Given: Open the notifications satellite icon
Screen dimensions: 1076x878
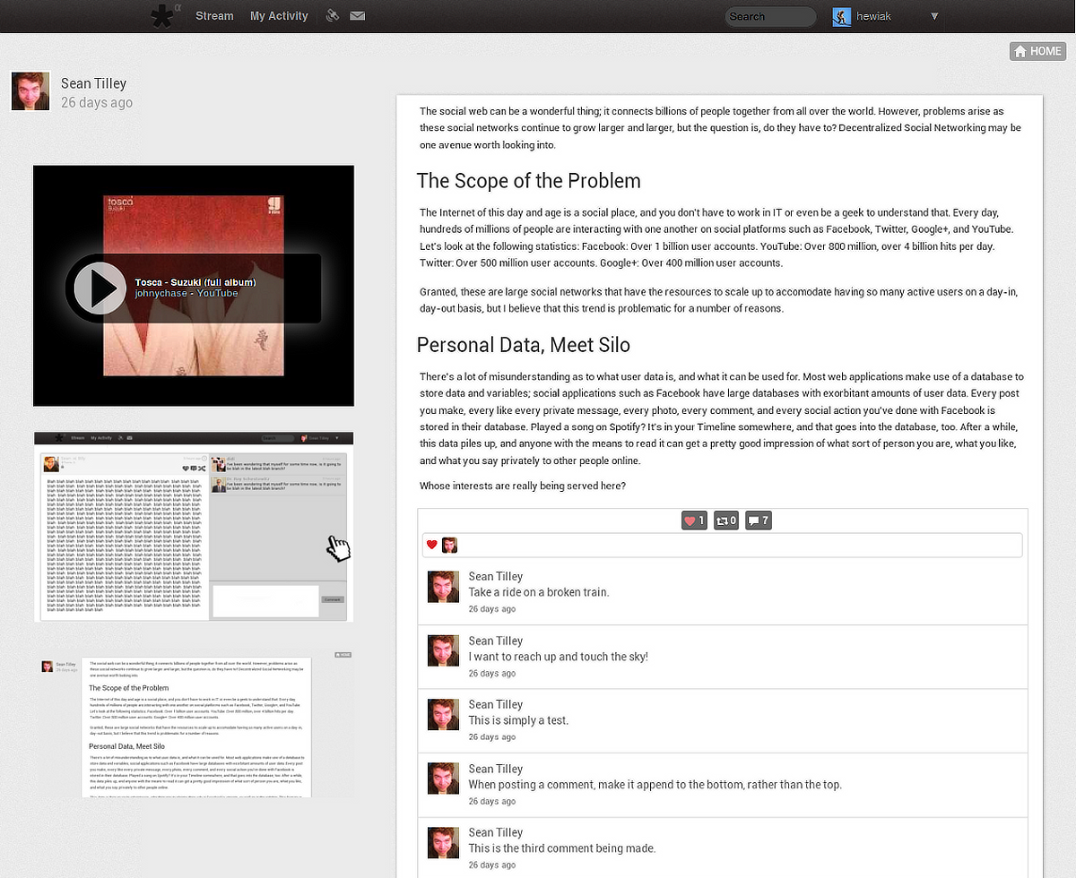Looking at the screenshot, I should pyautogui.click(x=333, y=16).
